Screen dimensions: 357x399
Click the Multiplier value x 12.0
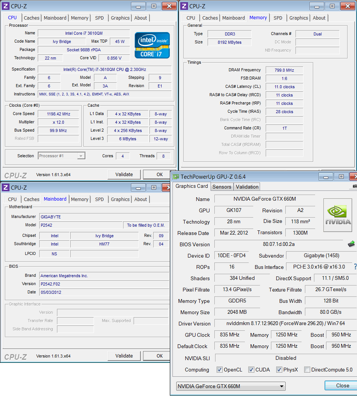click(58, 122)
